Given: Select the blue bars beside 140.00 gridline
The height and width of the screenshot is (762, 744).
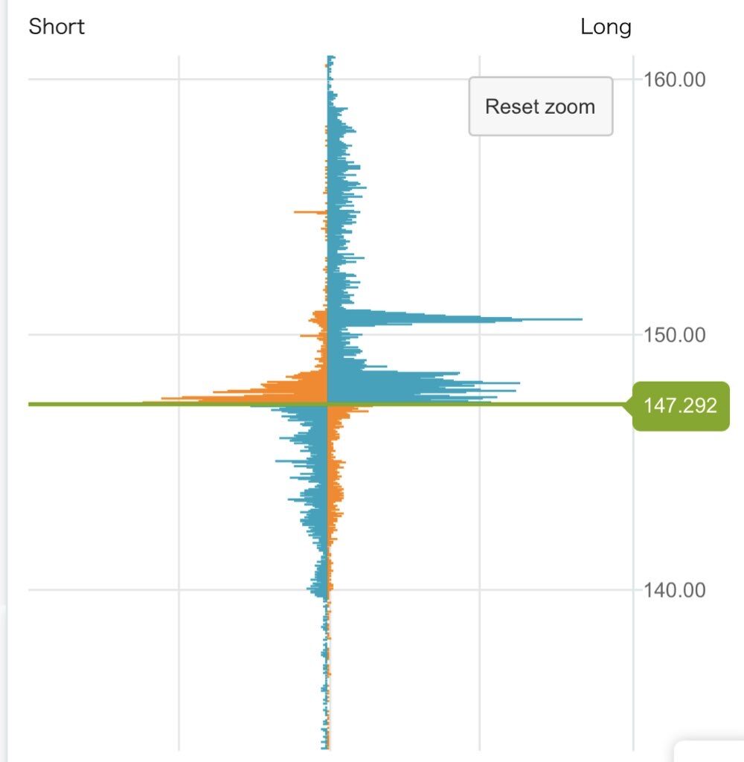Looking at the screenshot, I should [318, 588].
